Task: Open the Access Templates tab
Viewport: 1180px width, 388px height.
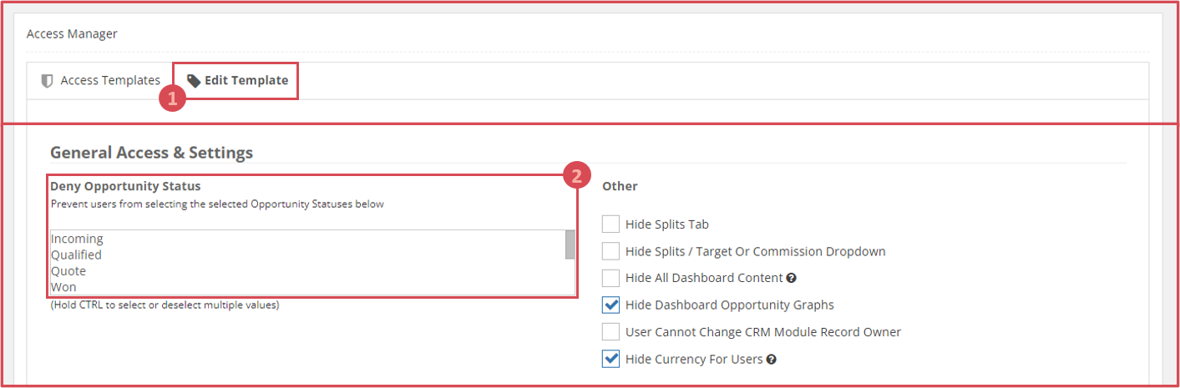Action: click(101, 81)
